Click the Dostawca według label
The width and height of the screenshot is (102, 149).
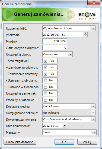18,106
